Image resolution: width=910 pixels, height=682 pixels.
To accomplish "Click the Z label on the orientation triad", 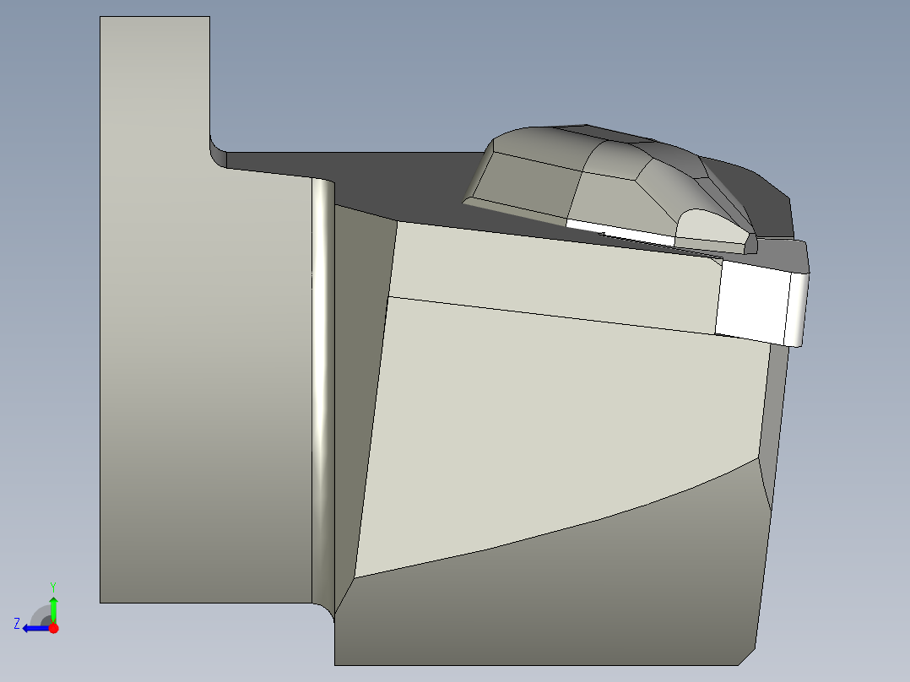I will [17, 623].
